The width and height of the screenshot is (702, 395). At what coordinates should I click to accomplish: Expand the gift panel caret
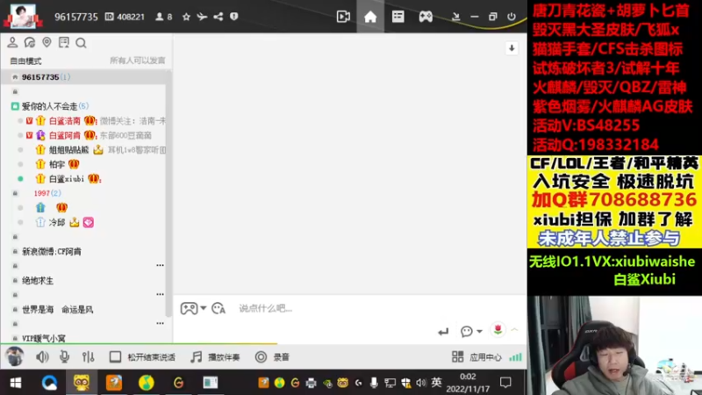[514, 330]
